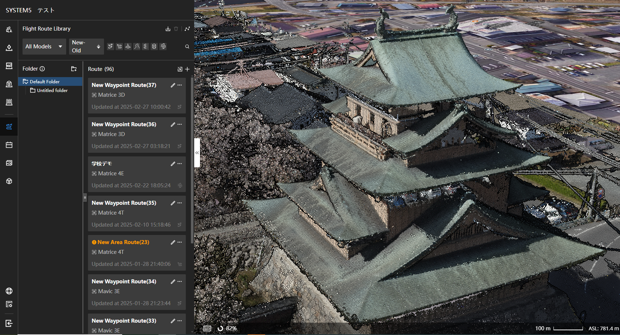Viewport: 620px width, 335px height.
Task: Open the calendar task plan sidebar icon
Action: [x=9, y=145]
